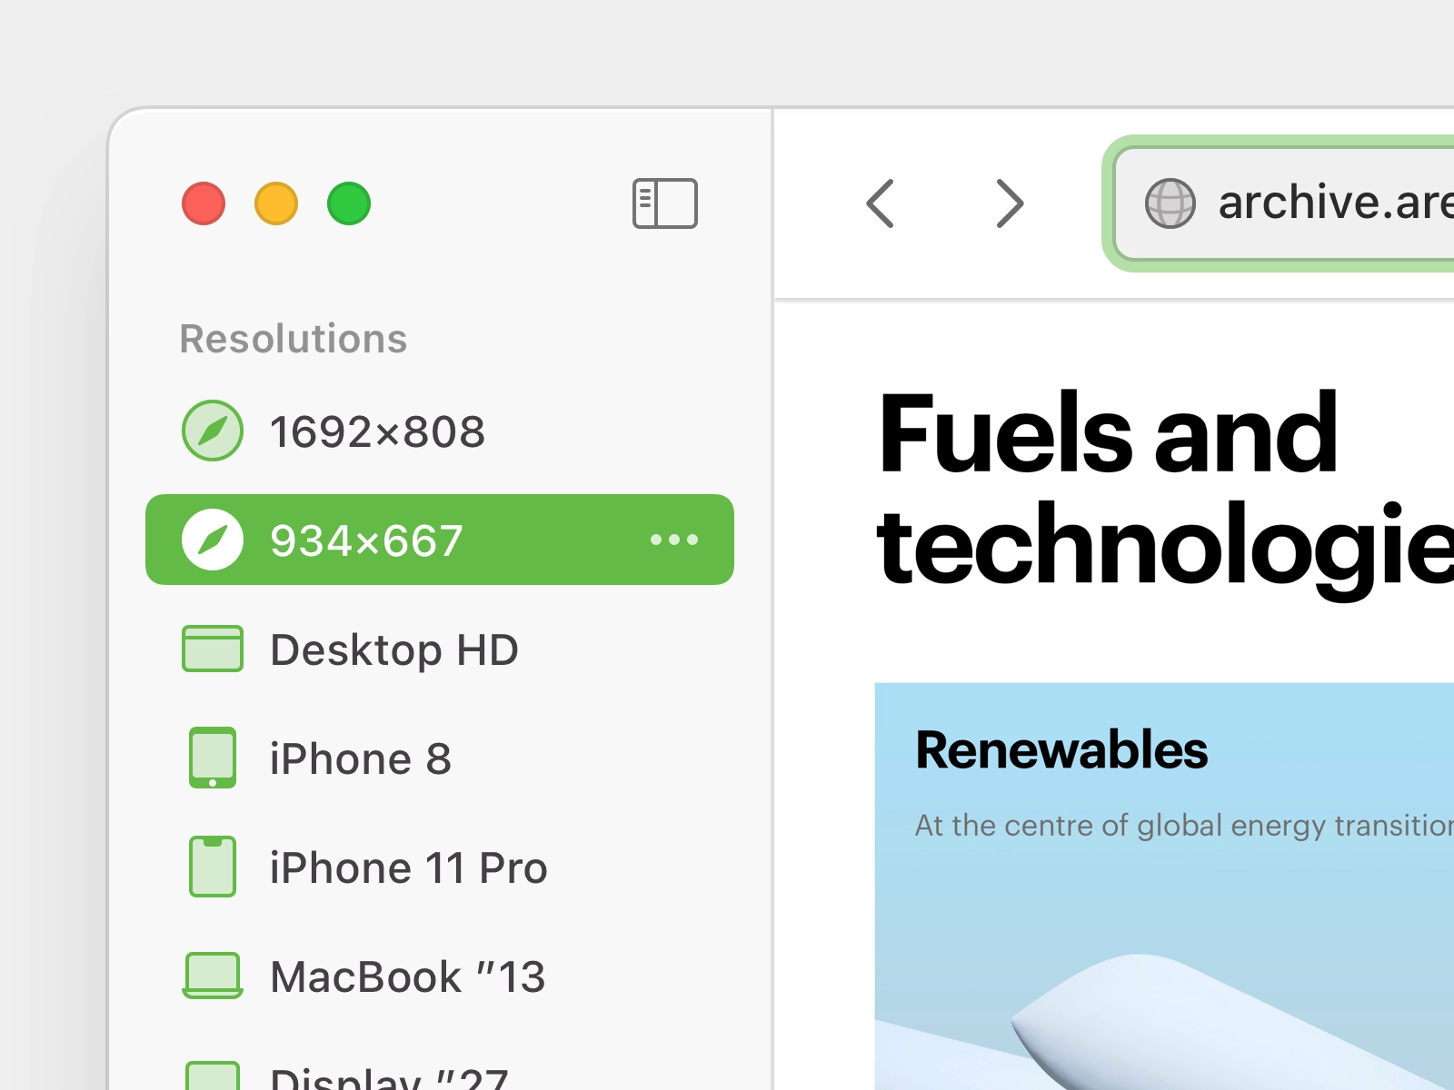The image size is (1454, 1090).
Task: Pick the MacBook "13 label
Action: pos(407,976)
